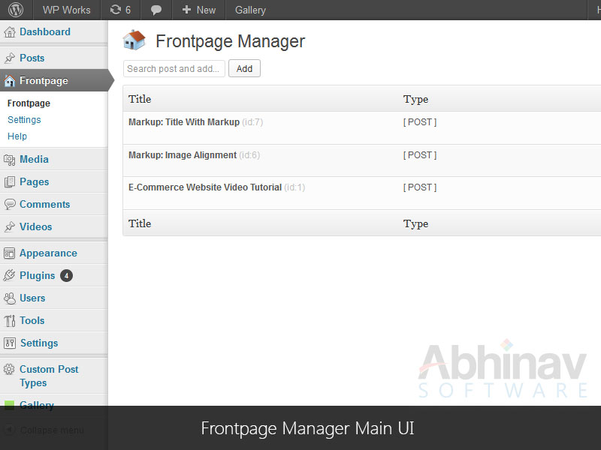Open Frontpage Settings submenu item
This screenshot has width=601, height=450.
pyautogui.click(x=24, y=120)
